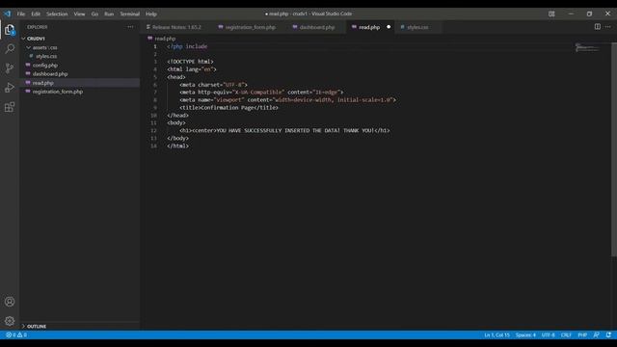Screen dimensions: 617x347
Task: Click unsaved dot on read.php tab
Action: click(x=389, y=27)
